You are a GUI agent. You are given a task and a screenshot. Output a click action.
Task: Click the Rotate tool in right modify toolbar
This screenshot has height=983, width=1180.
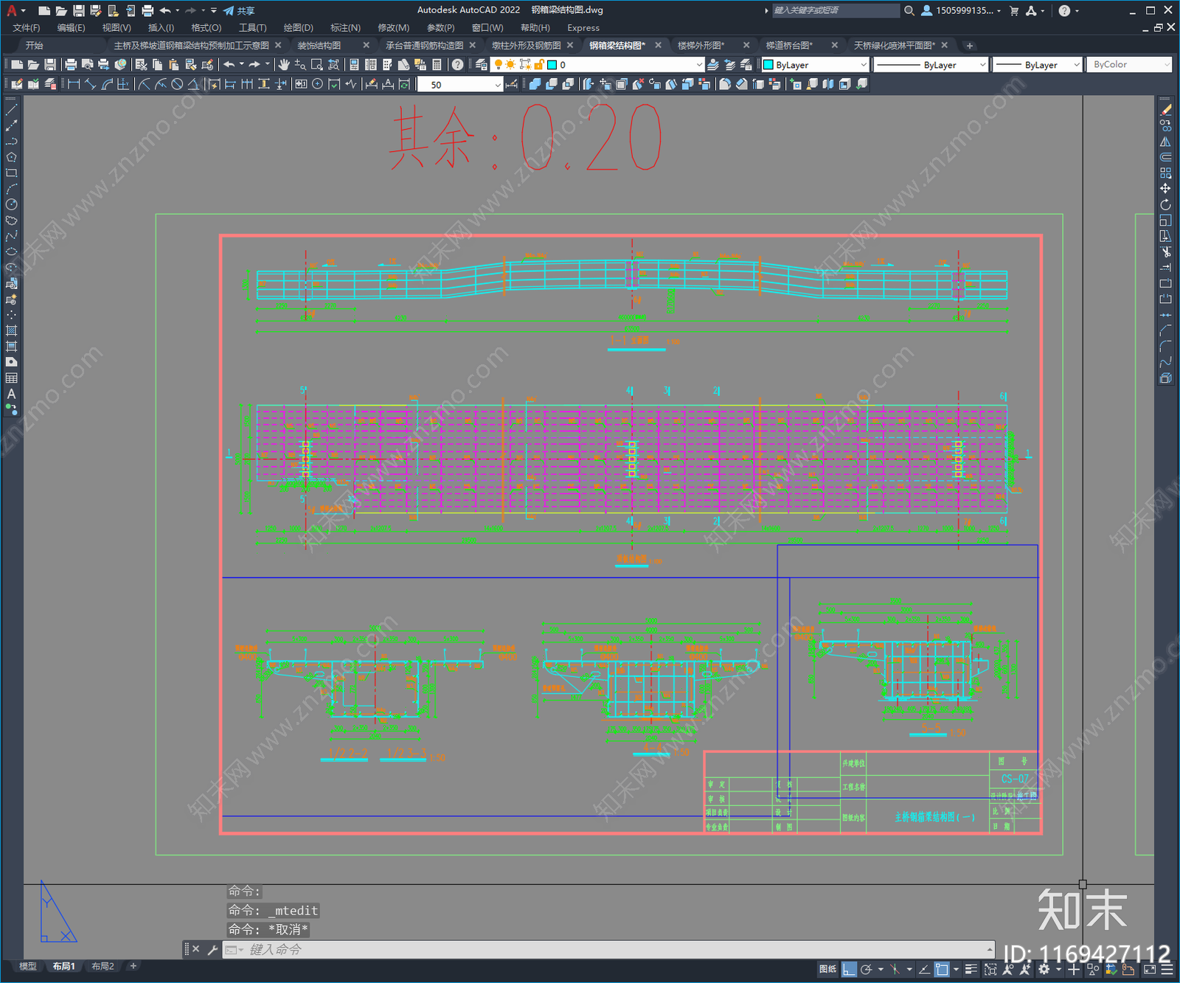(x=1165, y=204)
